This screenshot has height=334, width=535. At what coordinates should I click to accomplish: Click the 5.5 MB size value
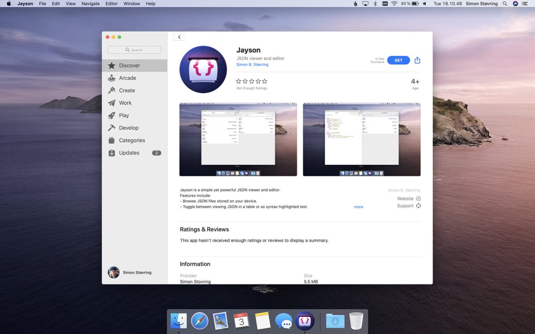(311, 282)
